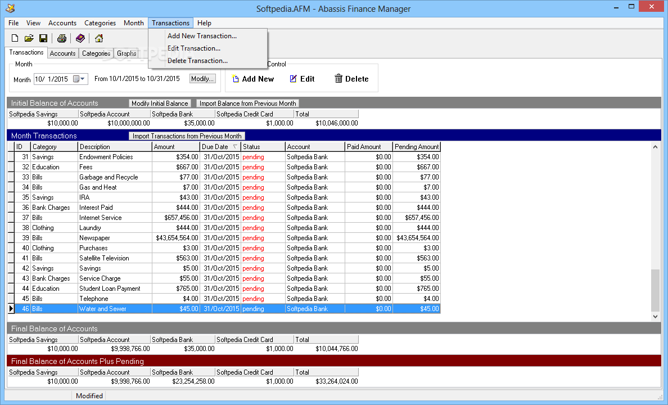Viewport: 668px width, 405px height.
Task: Click the Fees description cell
Action: tap(115, 167)
